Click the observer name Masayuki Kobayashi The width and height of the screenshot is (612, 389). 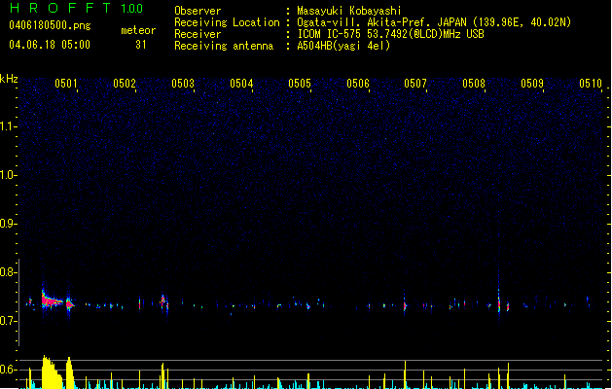349,11
